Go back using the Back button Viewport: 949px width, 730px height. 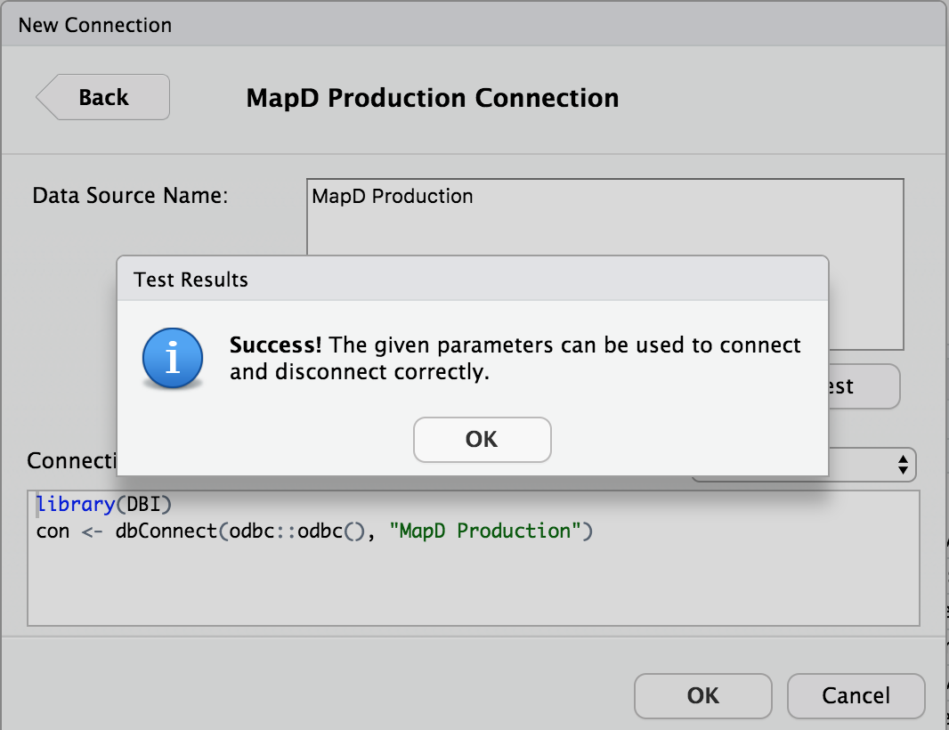tap(103, 97)
